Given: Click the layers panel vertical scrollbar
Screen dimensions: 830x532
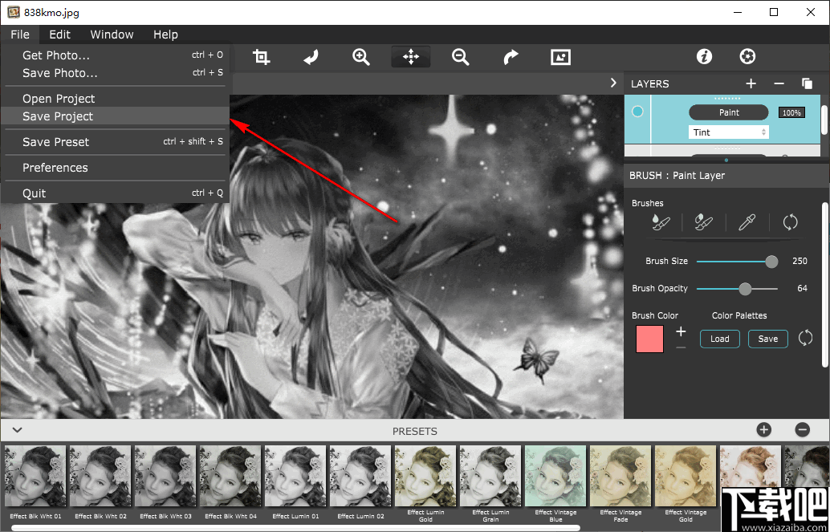Looking at the screenshot, I should point(824,120).
